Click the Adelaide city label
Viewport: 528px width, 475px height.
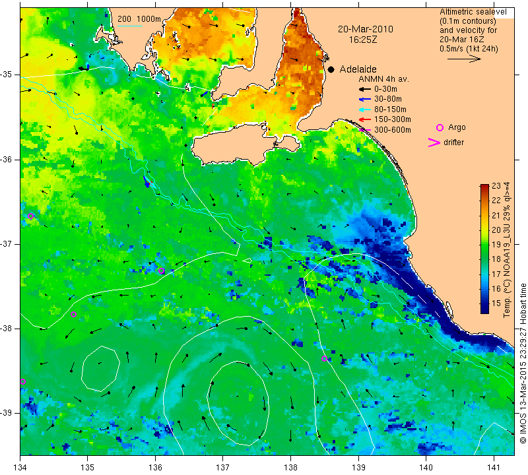coord(358,69)
